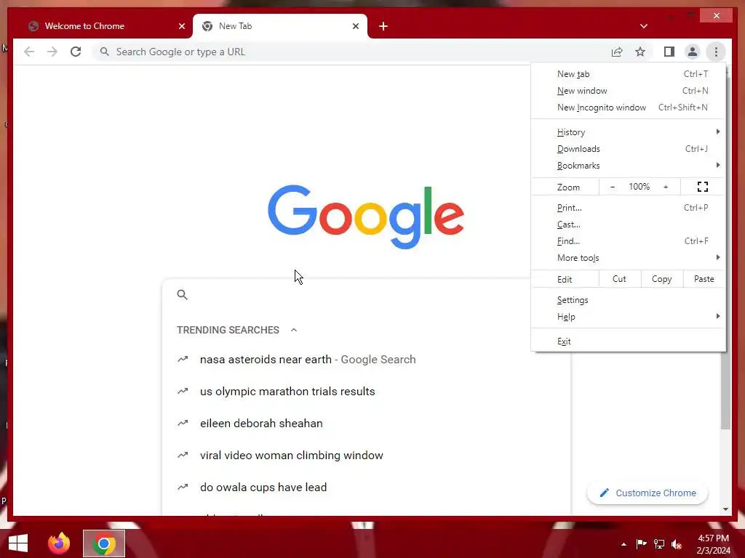Viewport: 745px width, 558px height.
Task: Reload the page with the refresh icon
Action: [x=76, y=52]
